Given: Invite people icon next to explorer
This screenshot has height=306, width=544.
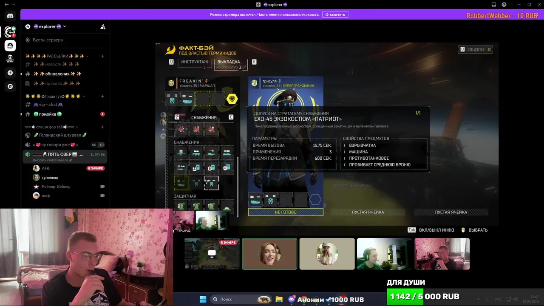Looking at the screenshot, I should [x=103, y=26].
